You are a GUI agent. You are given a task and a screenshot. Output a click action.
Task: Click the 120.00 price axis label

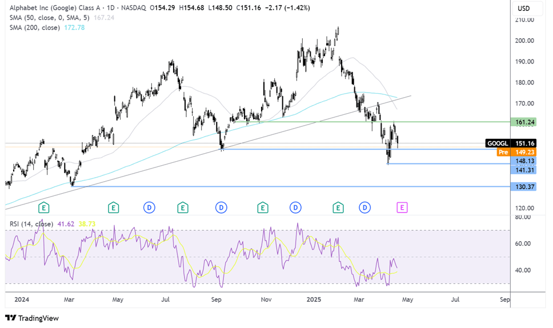coord(524,208)
